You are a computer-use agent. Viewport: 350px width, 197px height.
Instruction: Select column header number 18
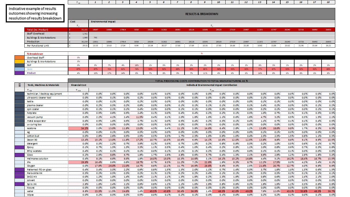tap(328, 2)
